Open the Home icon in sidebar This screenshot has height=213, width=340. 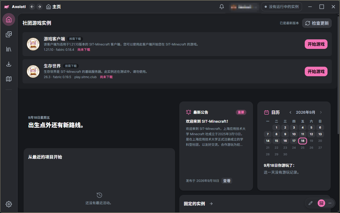point(9,20)
